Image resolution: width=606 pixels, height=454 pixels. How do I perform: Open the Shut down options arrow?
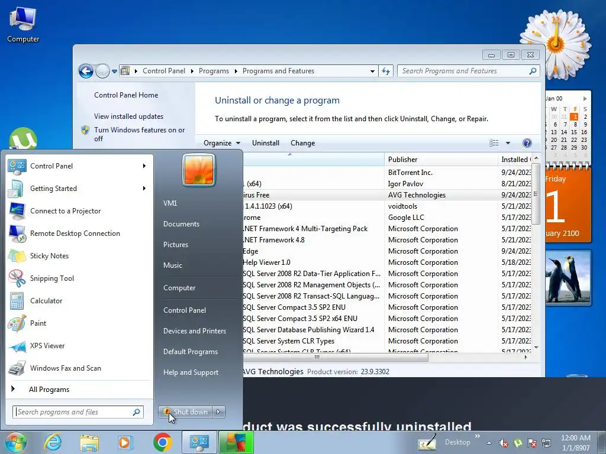(x=218, y=412)
